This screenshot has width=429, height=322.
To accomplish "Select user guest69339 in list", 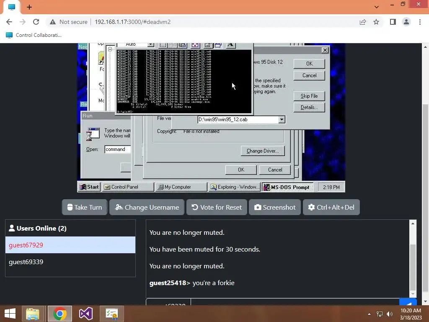I will (x=70, y=262).
